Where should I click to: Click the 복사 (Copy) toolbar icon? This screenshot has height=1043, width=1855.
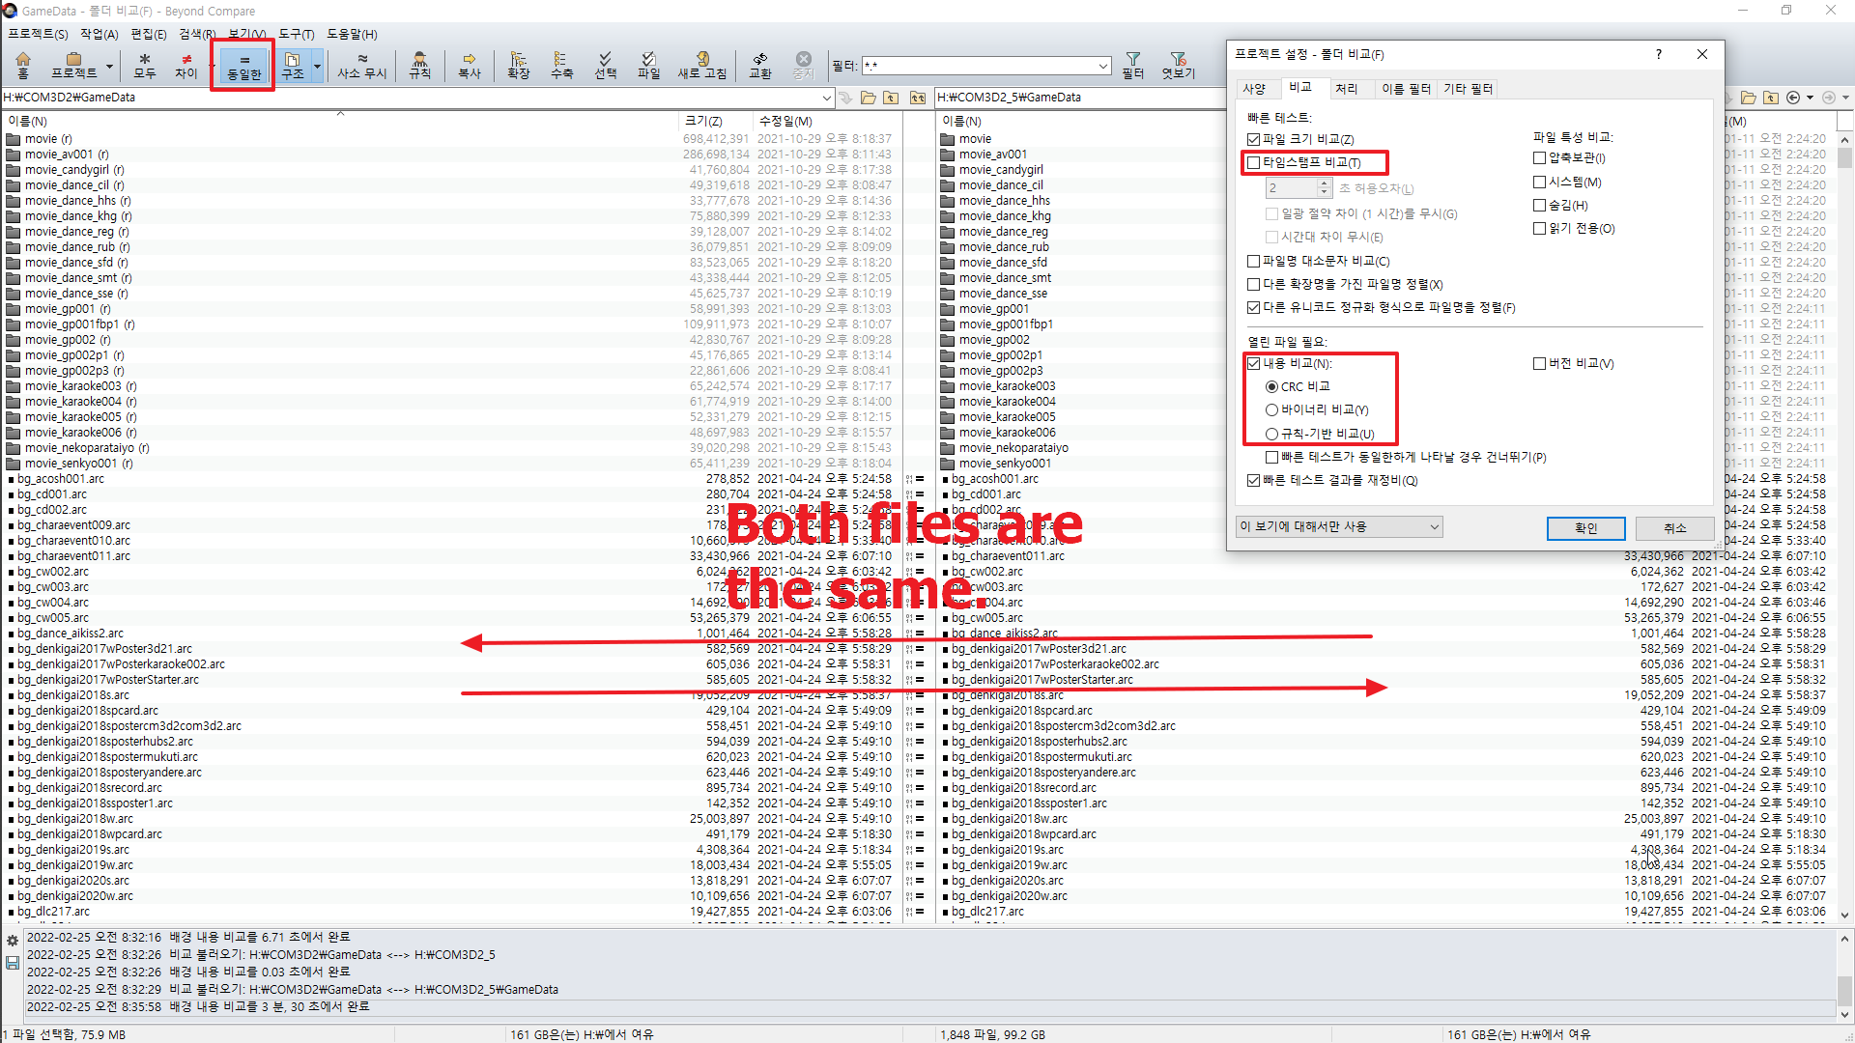470,65
